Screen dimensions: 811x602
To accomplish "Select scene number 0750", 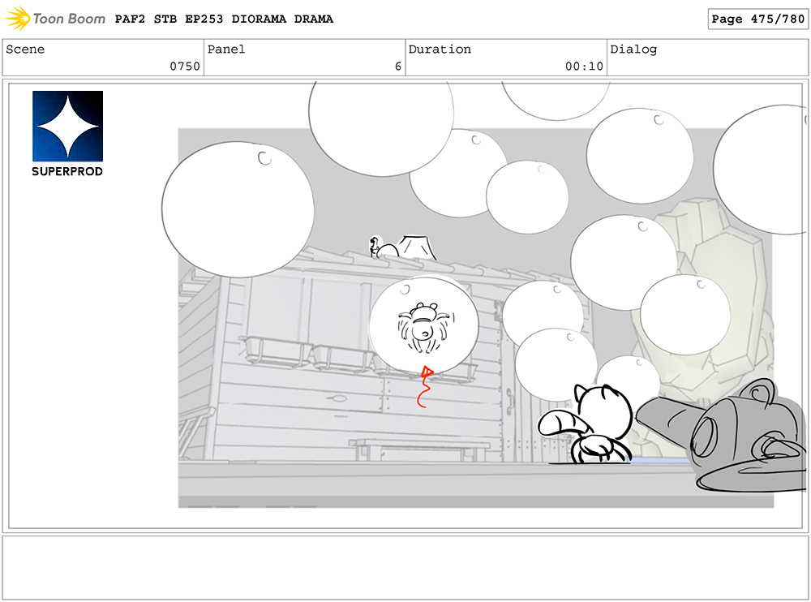I will click(185, 67).
